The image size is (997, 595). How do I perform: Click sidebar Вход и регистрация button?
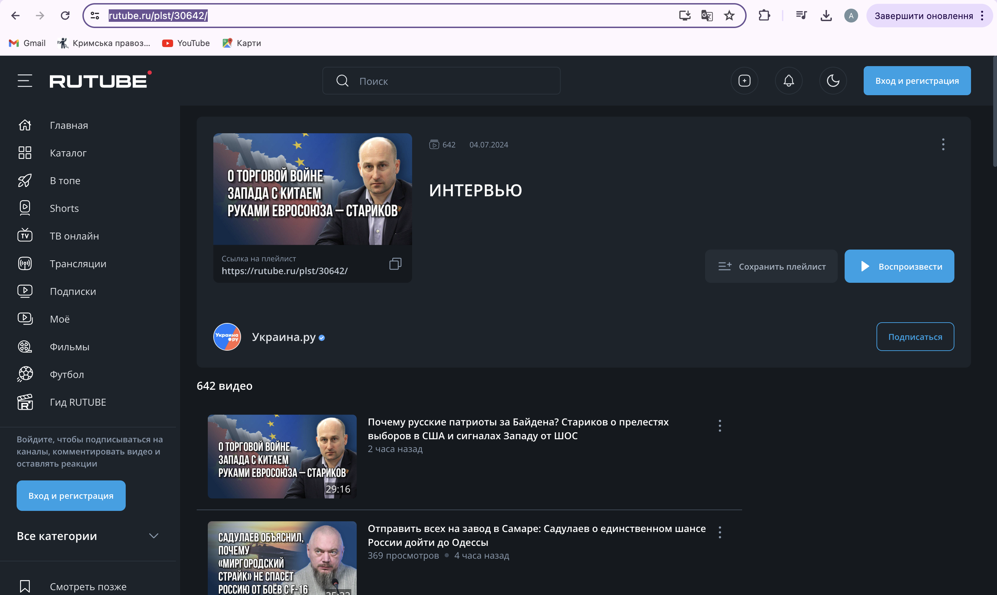71,496
